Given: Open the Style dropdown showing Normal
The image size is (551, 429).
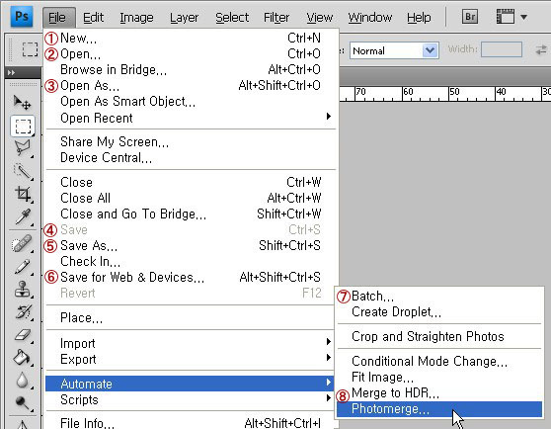Looking at the screenshot, I should (394, 51).
